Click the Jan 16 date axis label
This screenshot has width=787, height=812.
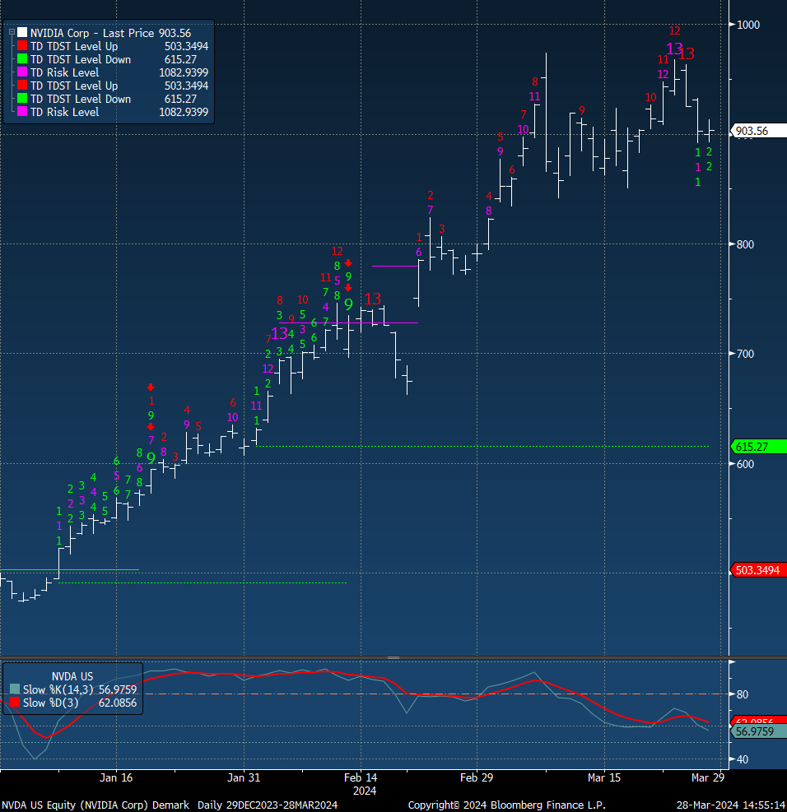[116, 777]
